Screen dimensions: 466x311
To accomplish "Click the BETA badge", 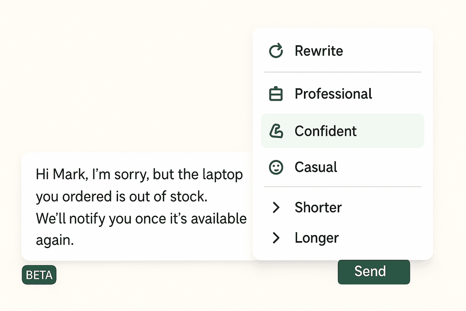I will point(39,275).
